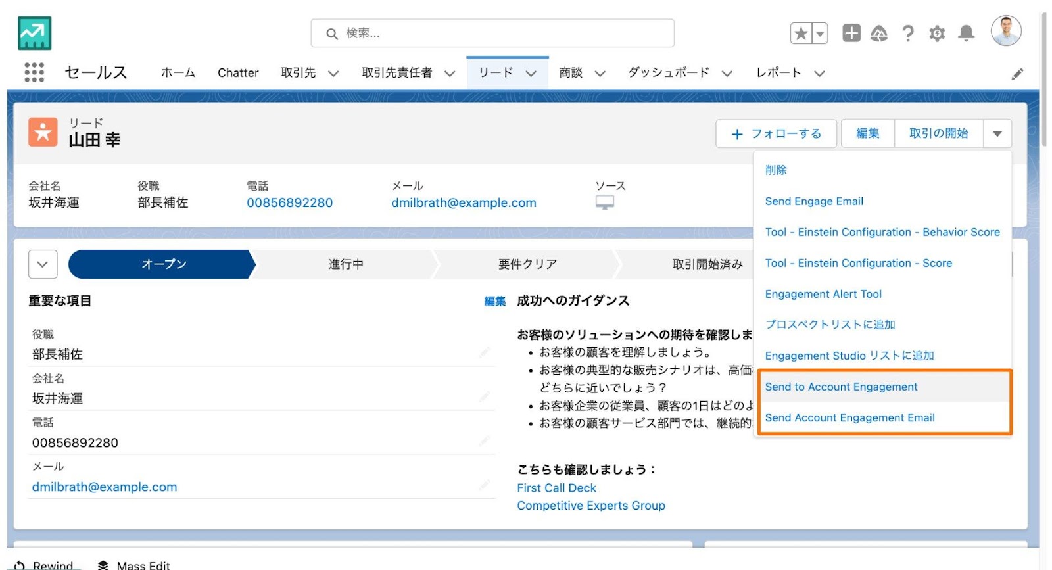The image size is (1052, 570).
Task: Focus the 検索 search box
Action: [492, 33]
